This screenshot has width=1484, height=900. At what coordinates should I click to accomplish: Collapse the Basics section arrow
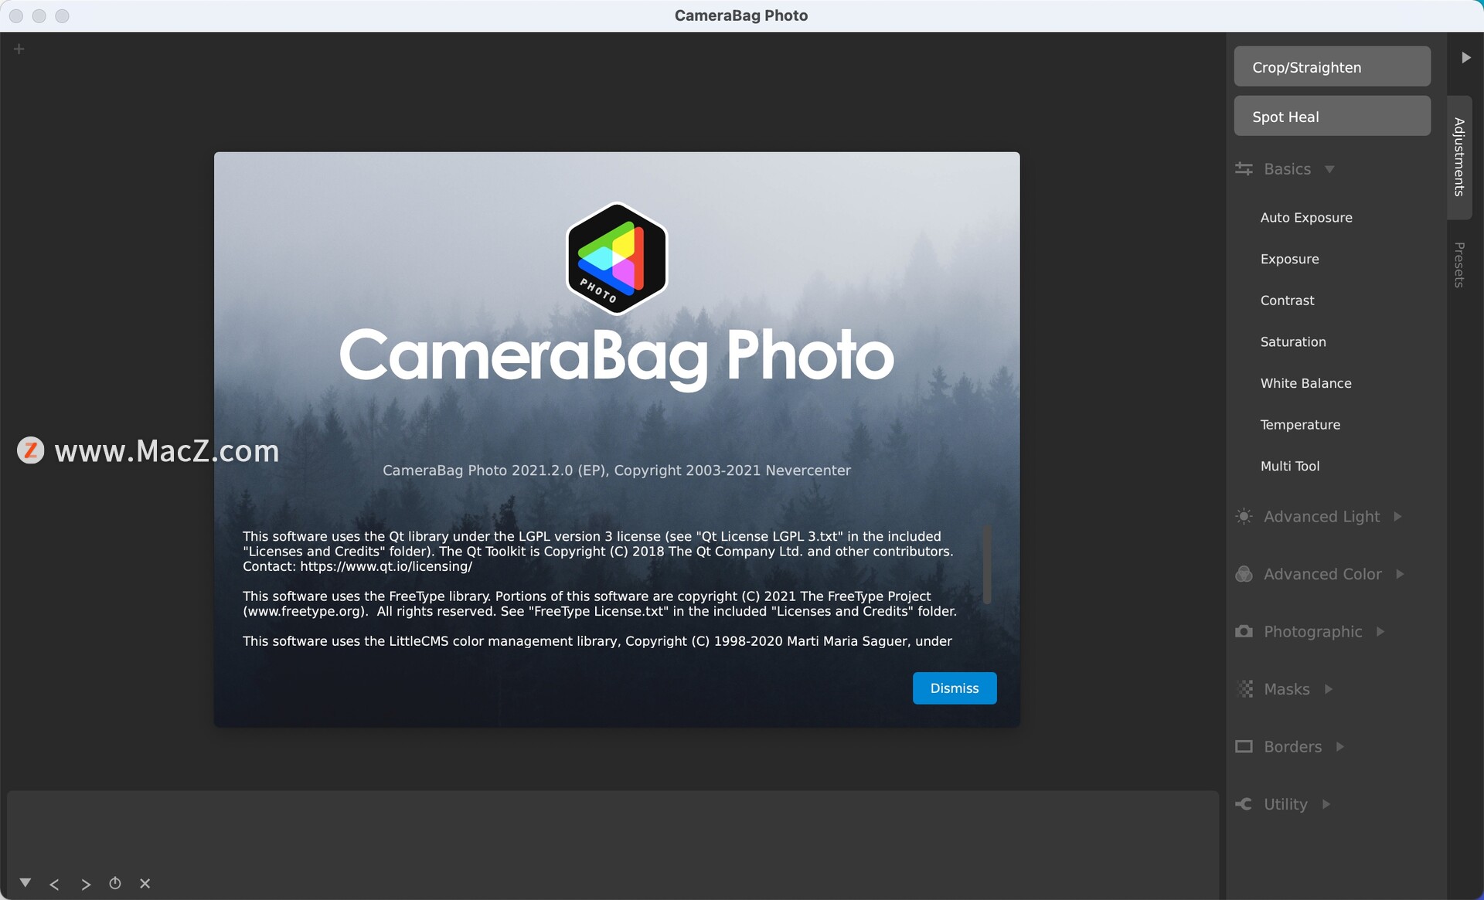(1329, 169)
